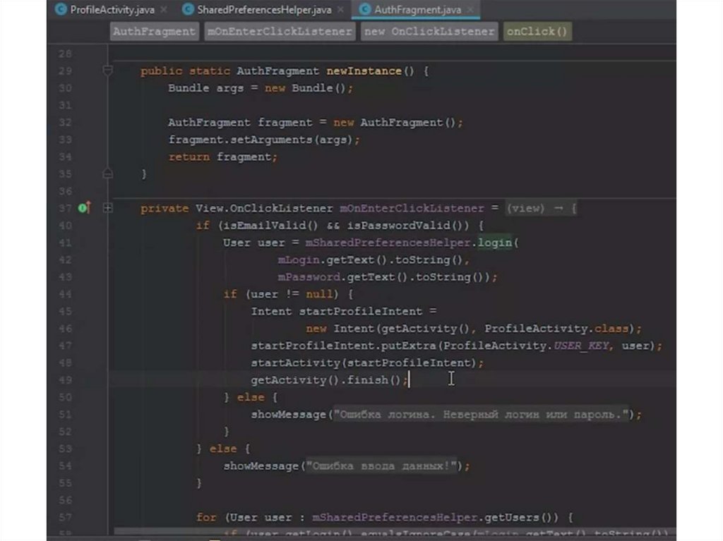Select mOnEnterClickListener breadcrumb
Screen dimensions: 723x541
click(x=279, y=32)
